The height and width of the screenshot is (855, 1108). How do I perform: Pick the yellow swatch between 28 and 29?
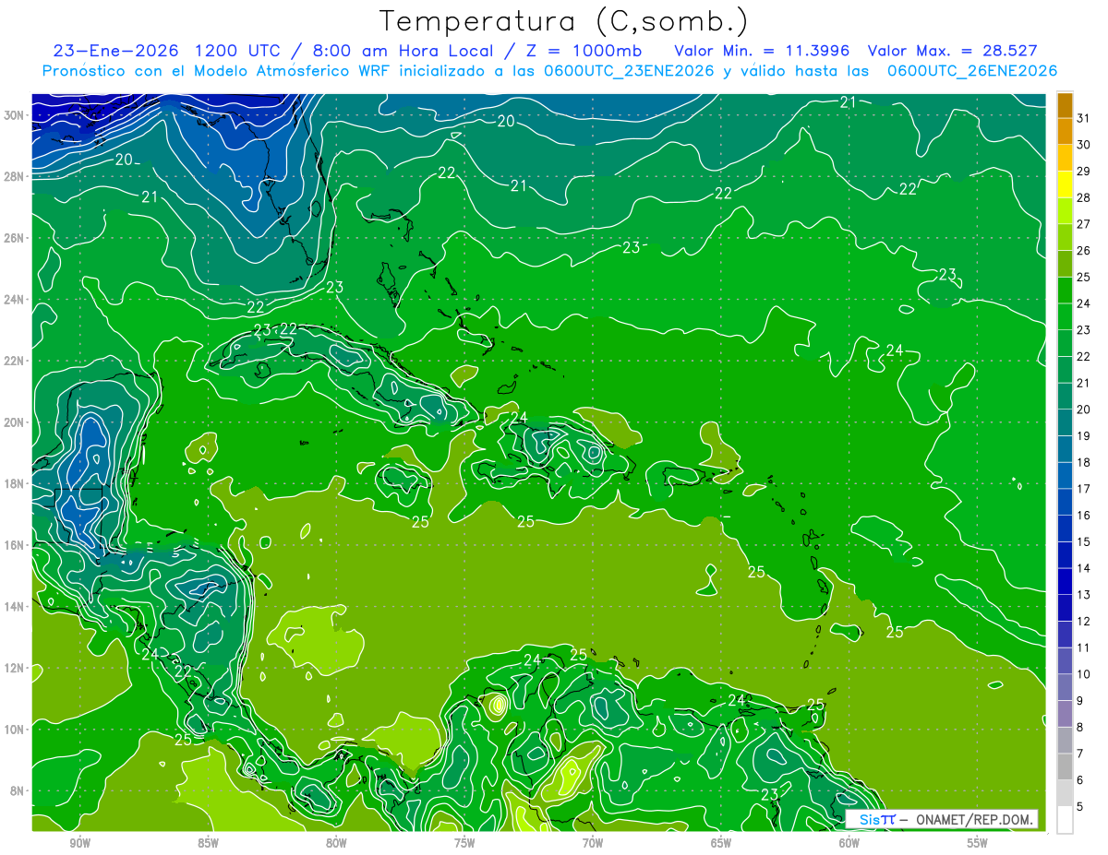pos(1065,184)
